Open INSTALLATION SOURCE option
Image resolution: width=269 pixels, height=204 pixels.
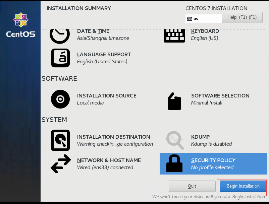point(107,95)
